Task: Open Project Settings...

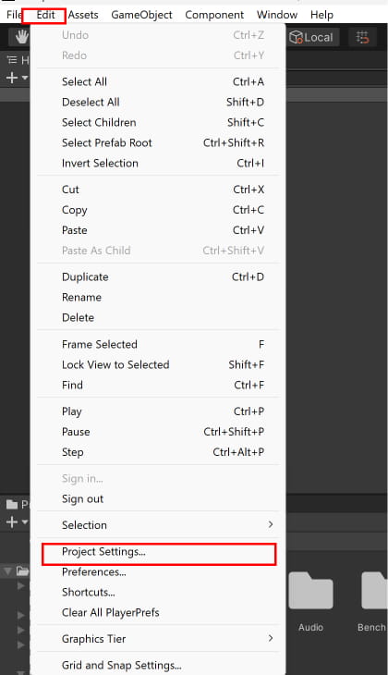Action: click(157, 552)
